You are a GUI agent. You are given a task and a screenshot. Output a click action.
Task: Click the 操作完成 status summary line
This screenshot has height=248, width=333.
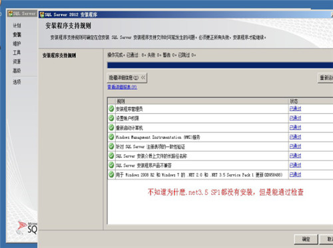click(152, 55)
